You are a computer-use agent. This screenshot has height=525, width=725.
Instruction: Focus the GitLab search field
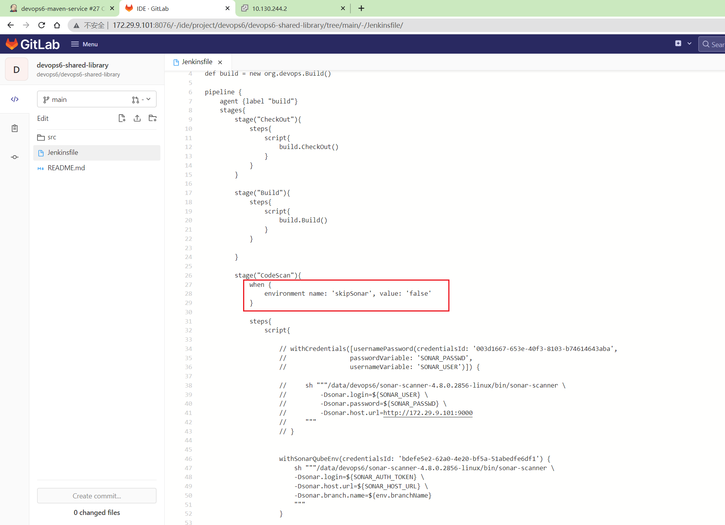tap(712, 44)
